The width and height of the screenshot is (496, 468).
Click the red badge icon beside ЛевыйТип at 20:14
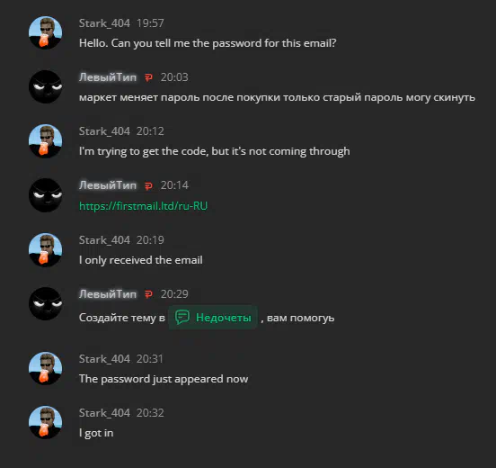click(148, 185)
